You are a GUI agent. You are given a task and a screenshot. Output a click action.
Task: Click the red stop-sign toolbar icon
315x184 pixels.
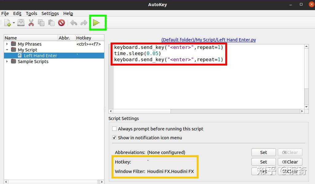point(61,22)
